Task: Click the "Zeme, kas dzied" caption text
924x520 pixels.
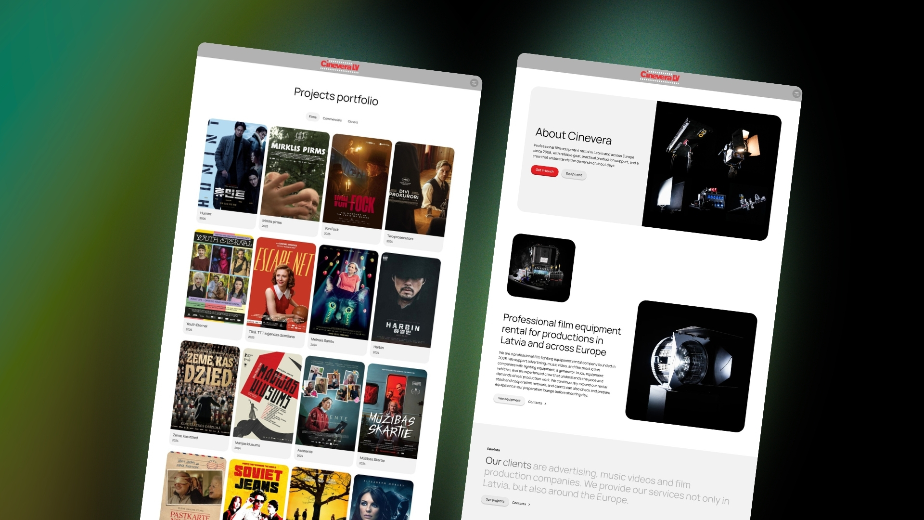Action: pos(185,436)
